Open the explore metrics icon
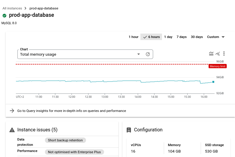This screenshot has width=235, height=157. 218,54
